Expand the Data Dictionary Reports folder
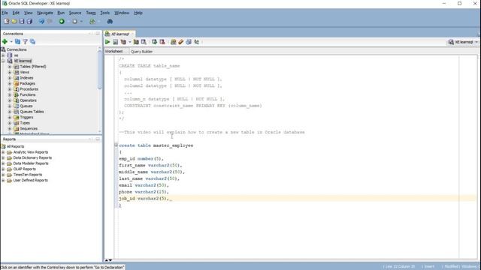Viewport: 481px width, 270px height. pyautogui.click(x=3, y=157)
